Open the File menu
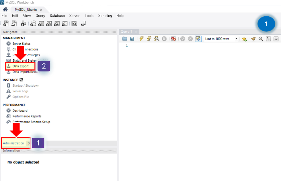Viewport: 281px width, 181px height. tap(4, 16)
